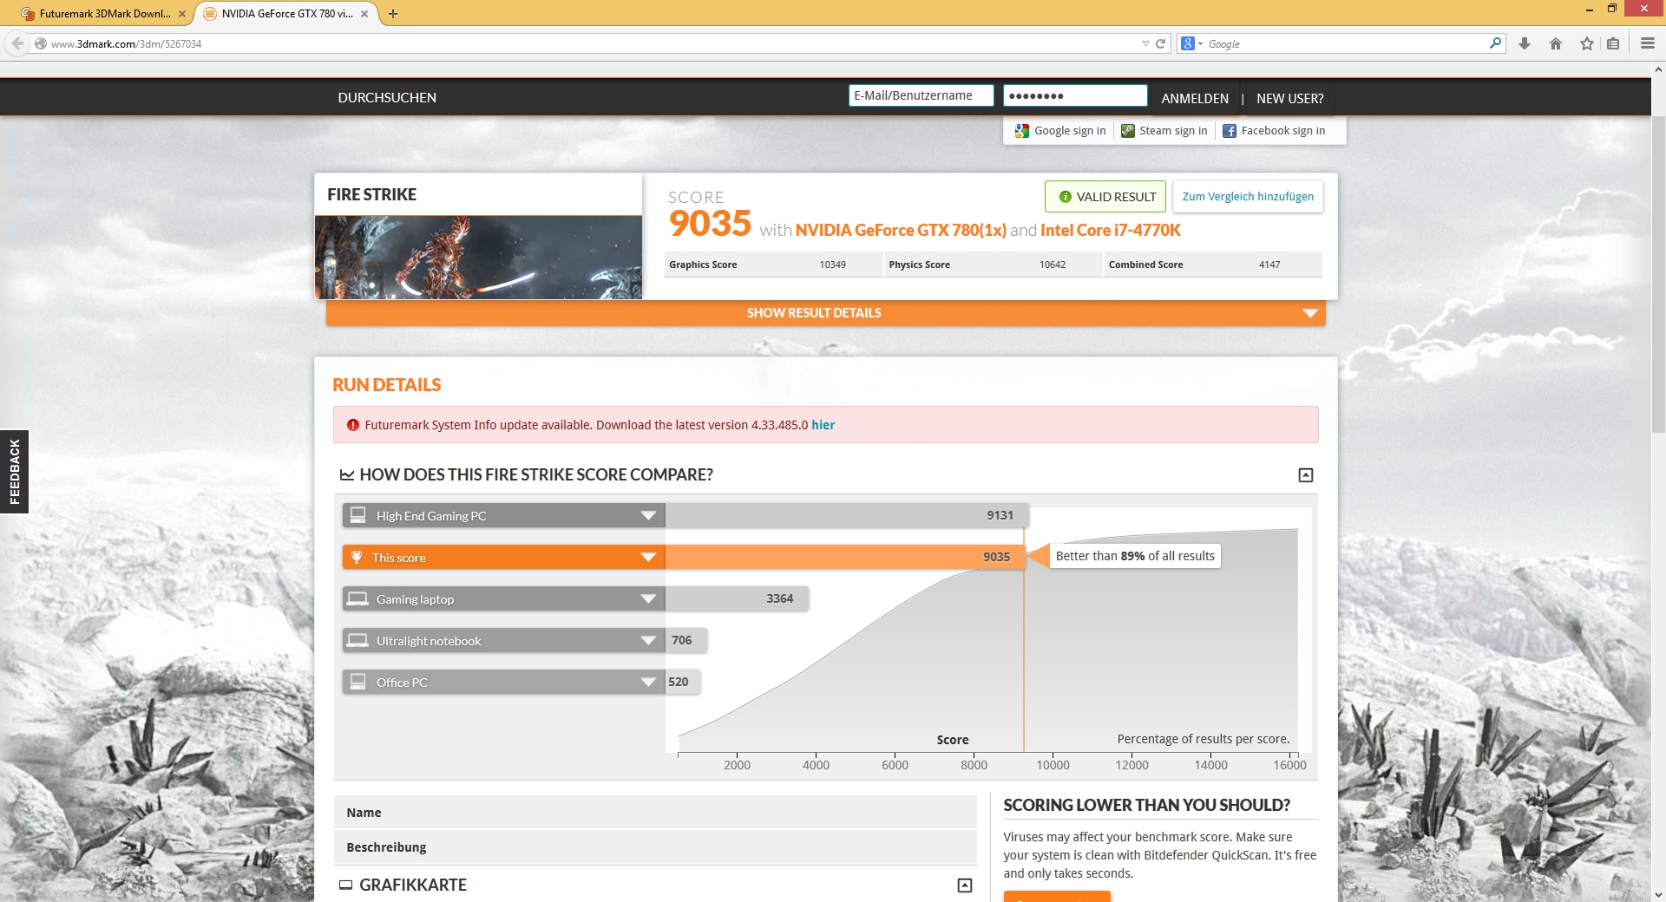Sign in with Facebook
This screenshot has height=902, width=1666.
coord(1274,131)
